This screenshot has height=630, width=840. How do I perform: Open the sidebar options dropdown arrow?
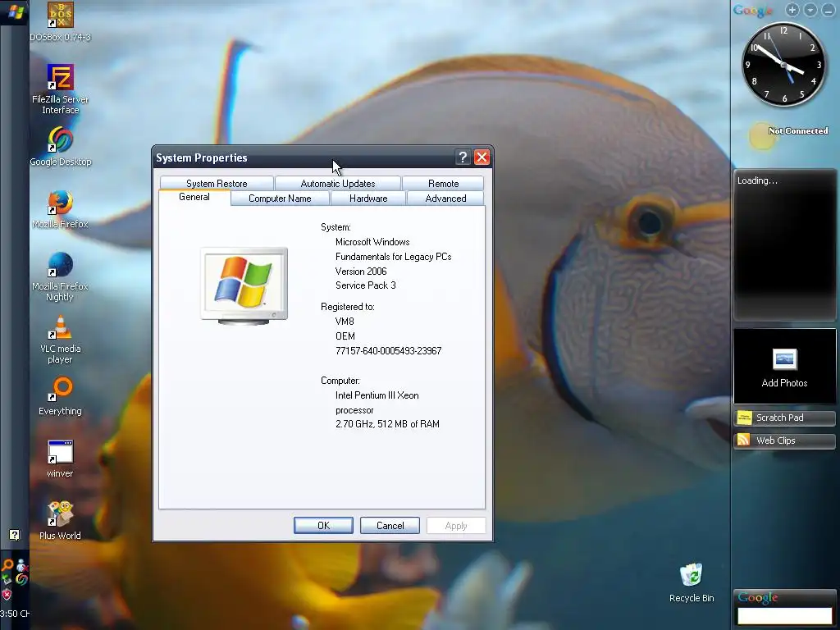[x=810, y=10]
